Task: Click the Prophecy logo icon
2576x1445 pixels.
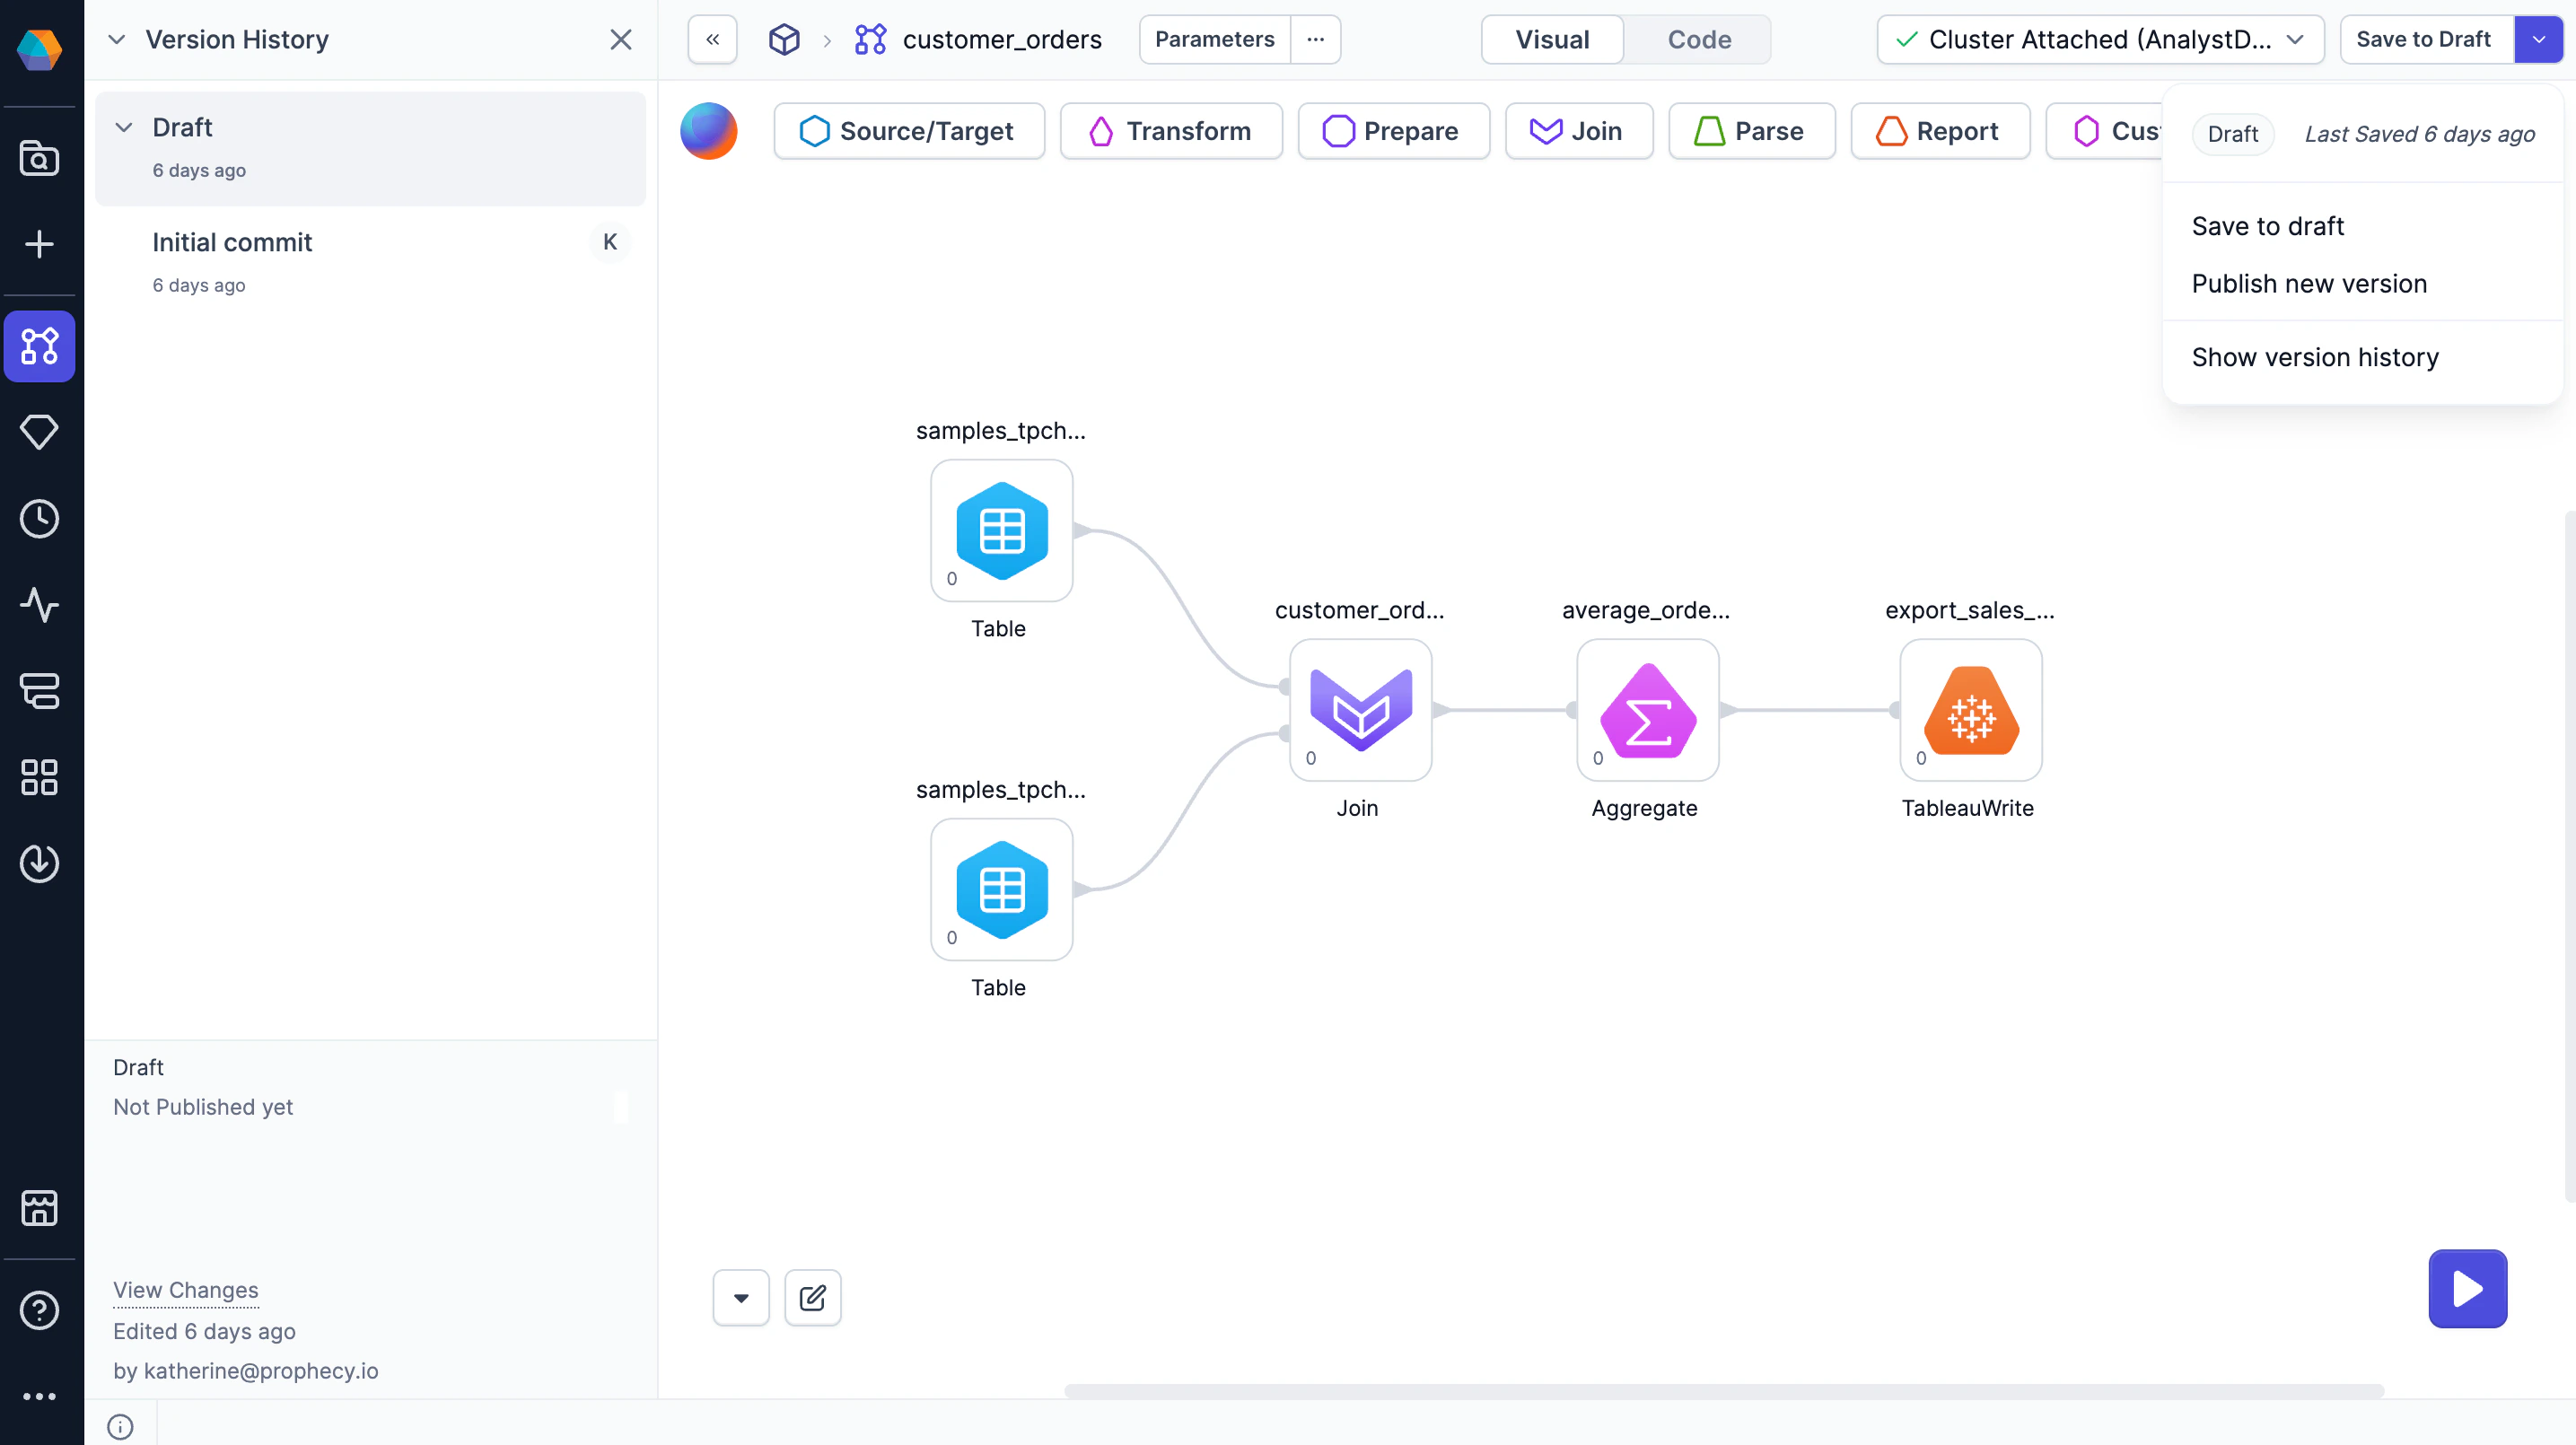Action: (40, 49)
